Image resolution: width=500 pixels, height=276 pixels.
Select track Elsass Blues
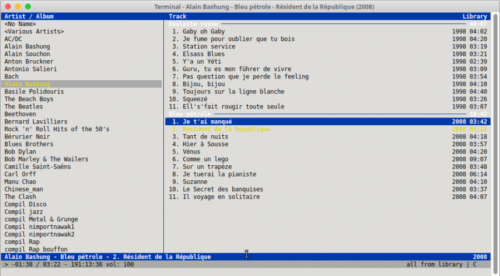tap(328, 54)
